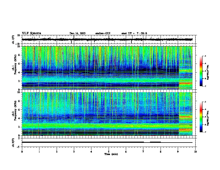Select the date text "Dec. 16, 2023"
Screen dimensions: 220x170
coord(77,33)
